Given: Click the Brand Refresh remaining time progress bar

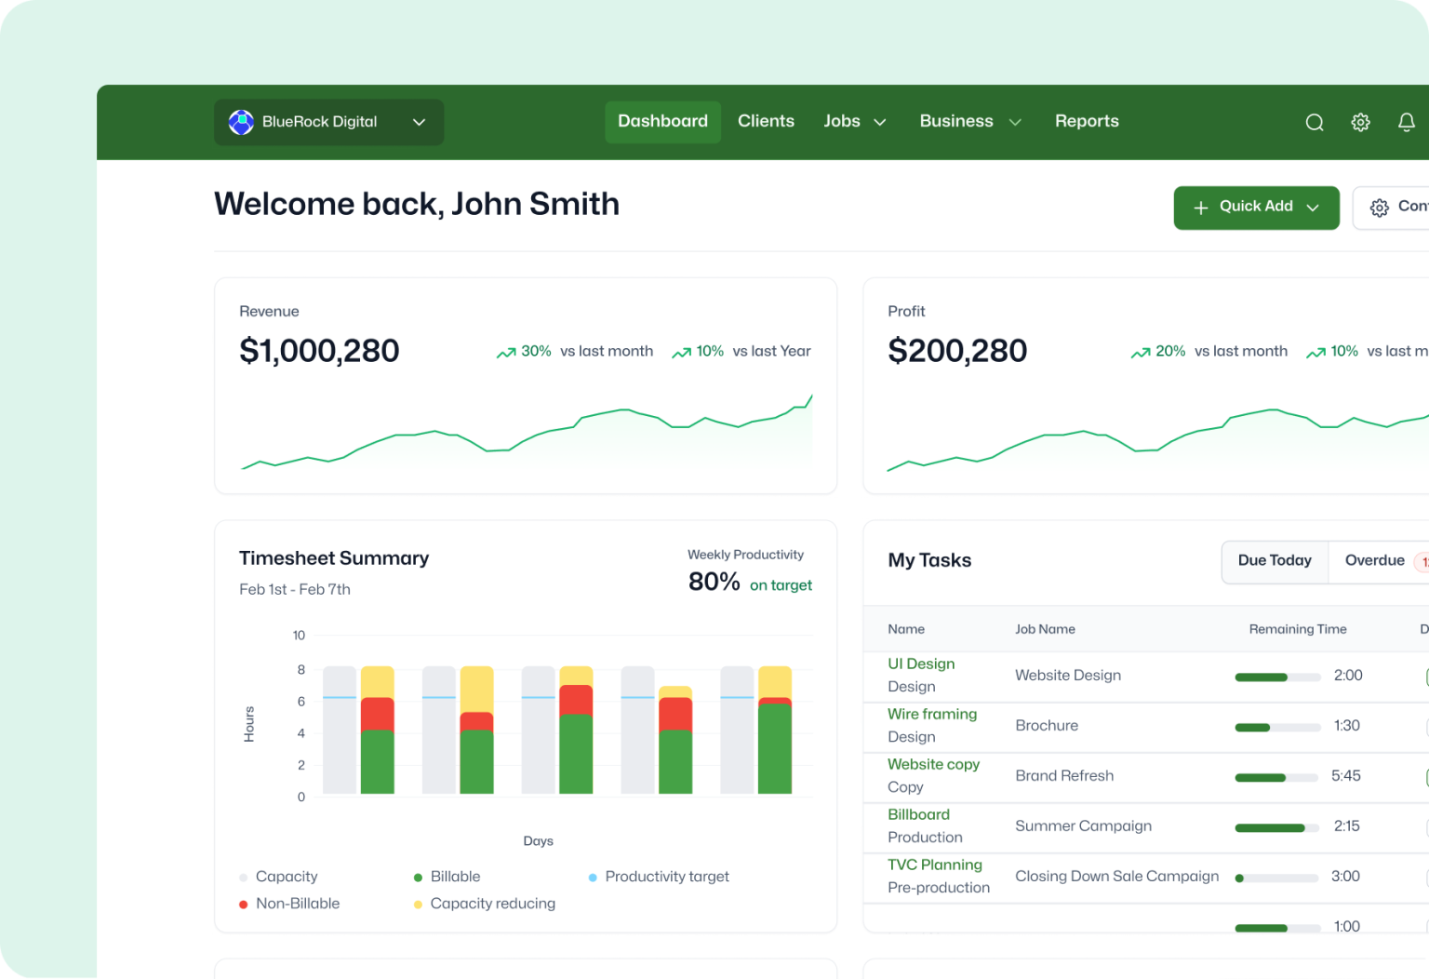Looking at the screenshot, I should pyautogui.click(x=1276, y=777).
